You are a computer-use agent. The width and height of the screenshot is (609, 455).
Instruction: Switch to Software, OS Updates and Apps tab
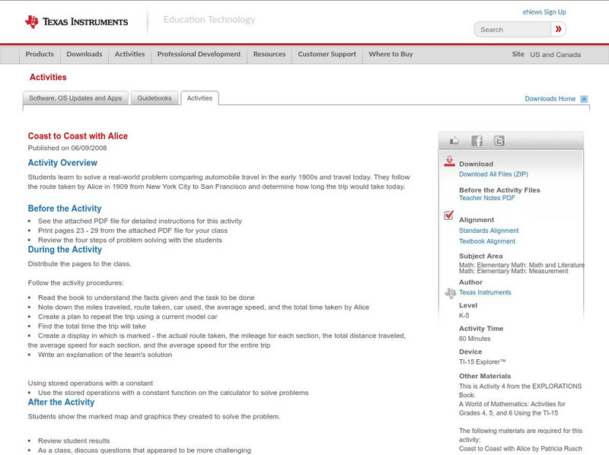[75, 98]
